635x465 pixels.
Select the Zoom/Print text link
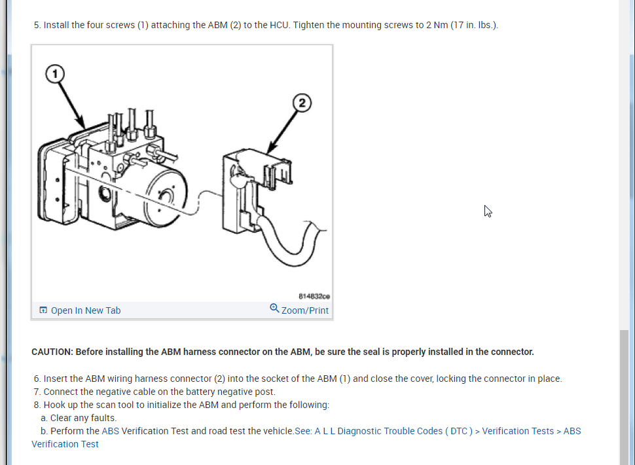click(305, 310)
